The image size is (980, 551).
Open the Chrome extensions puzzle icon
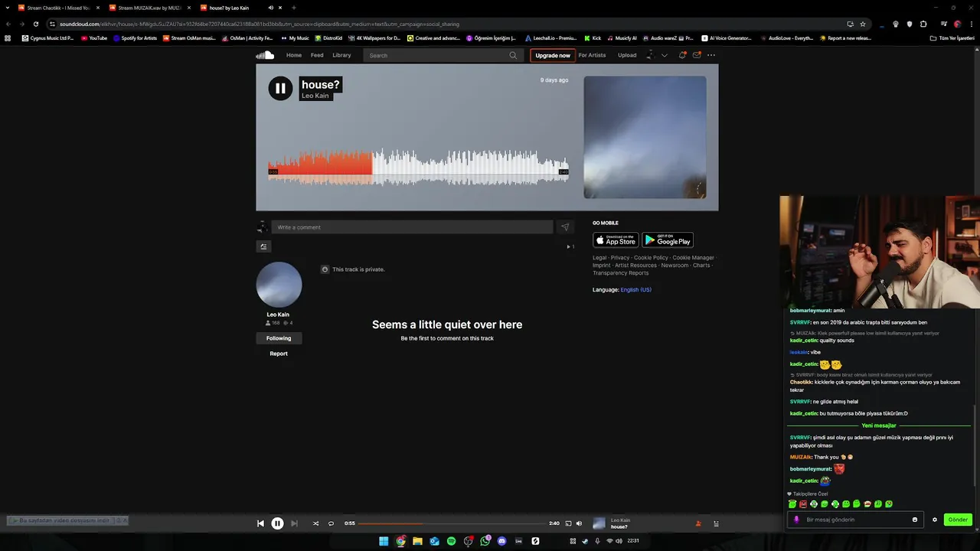click(x=923, y=24)
